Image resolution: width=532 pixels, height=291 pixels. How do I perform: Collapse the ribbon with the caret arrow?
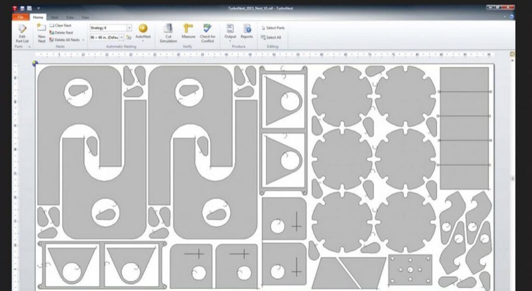tap(506, 17)
